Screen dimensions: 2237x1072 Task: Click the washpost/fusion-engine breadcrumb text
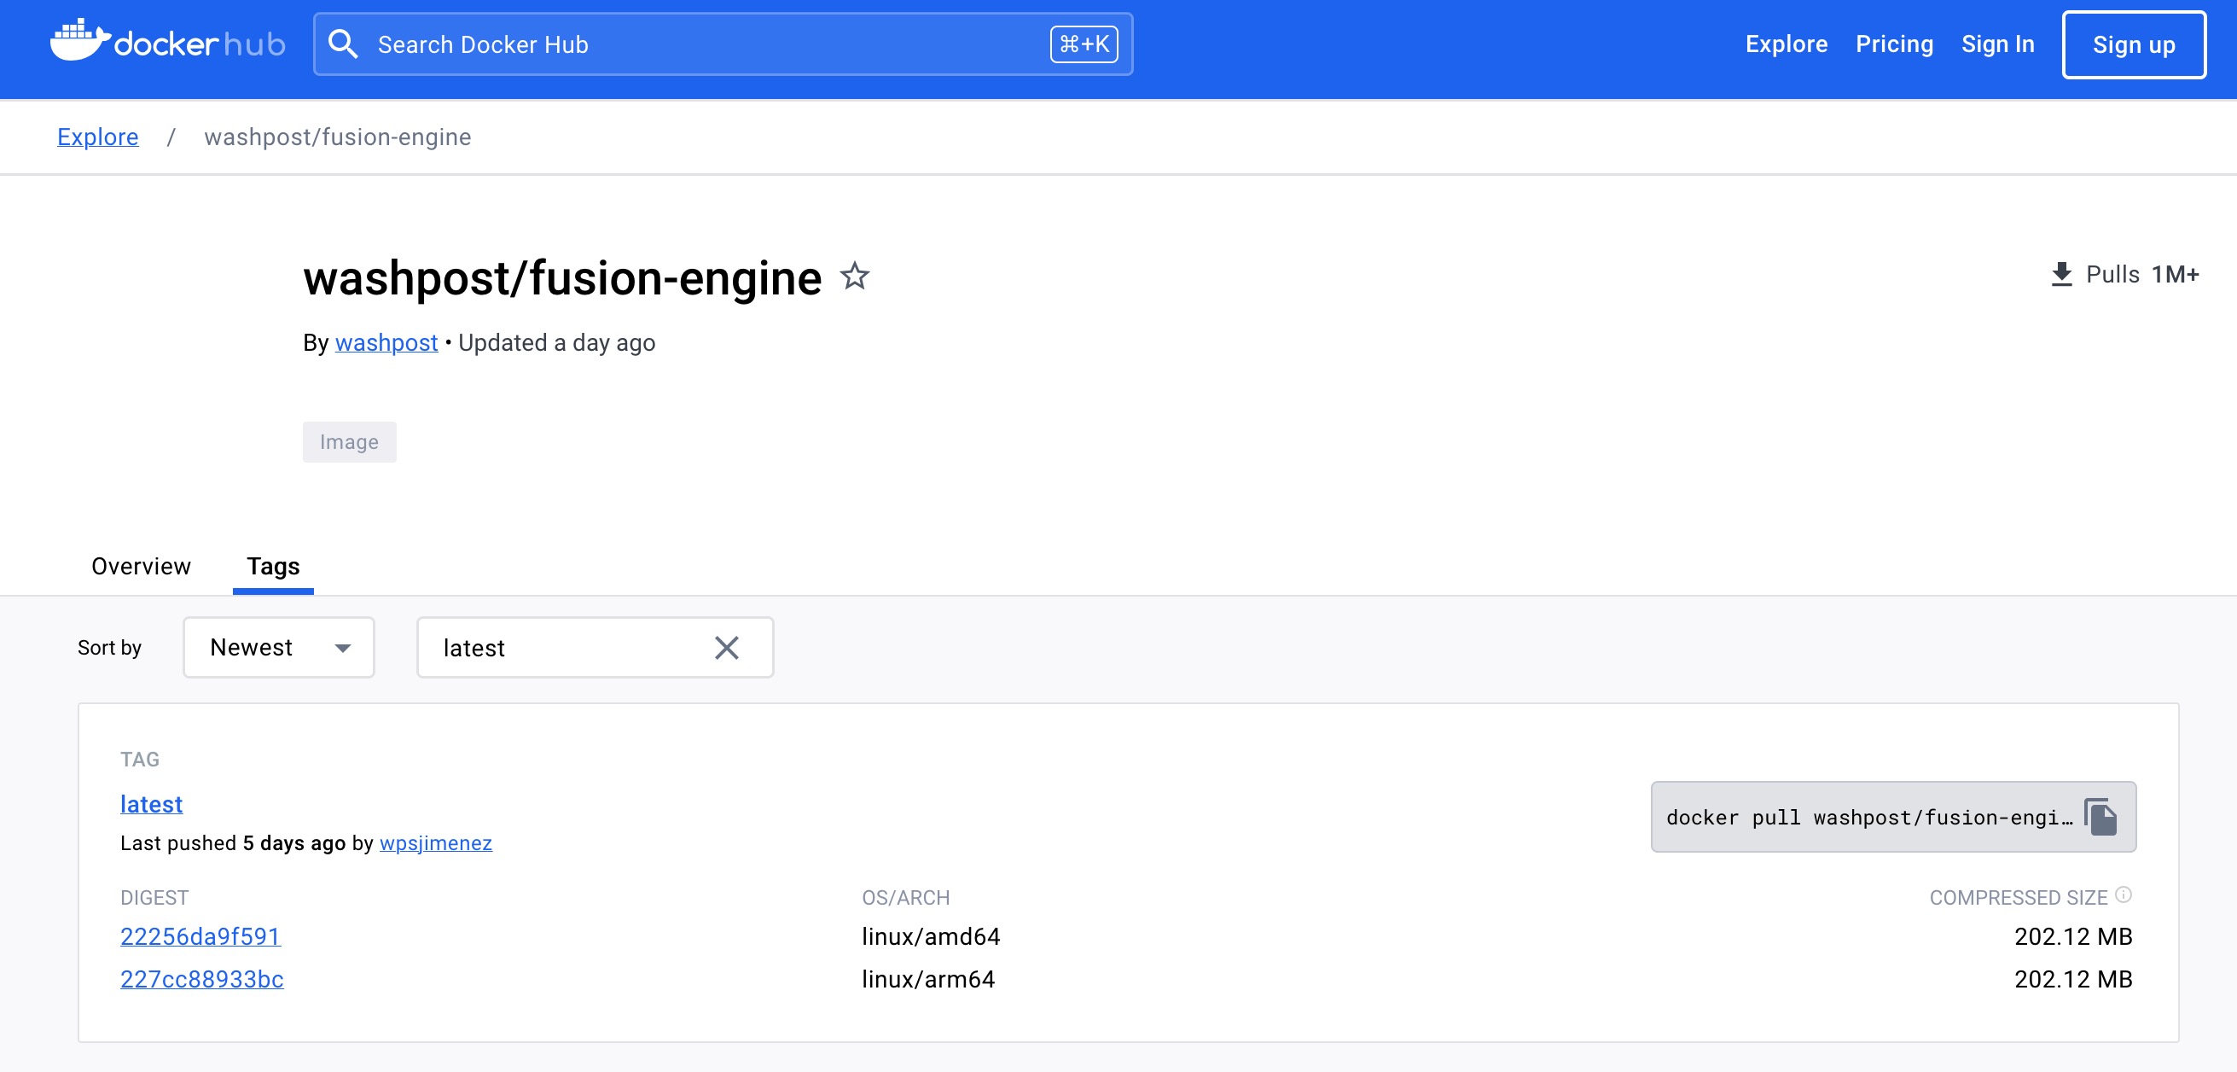[x=338, y=137]
